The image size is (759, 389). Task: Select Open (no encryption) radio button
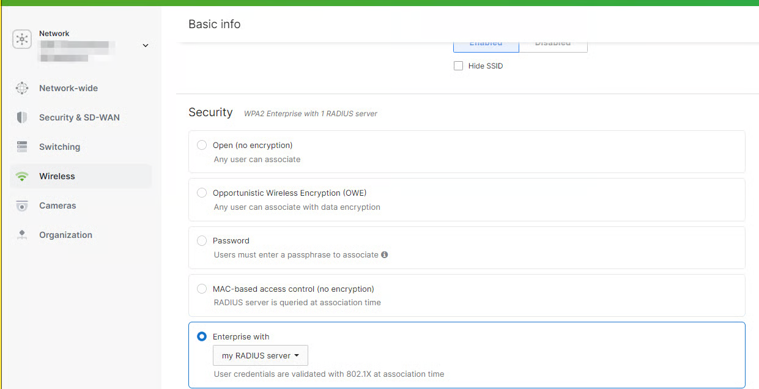(202, 145)
